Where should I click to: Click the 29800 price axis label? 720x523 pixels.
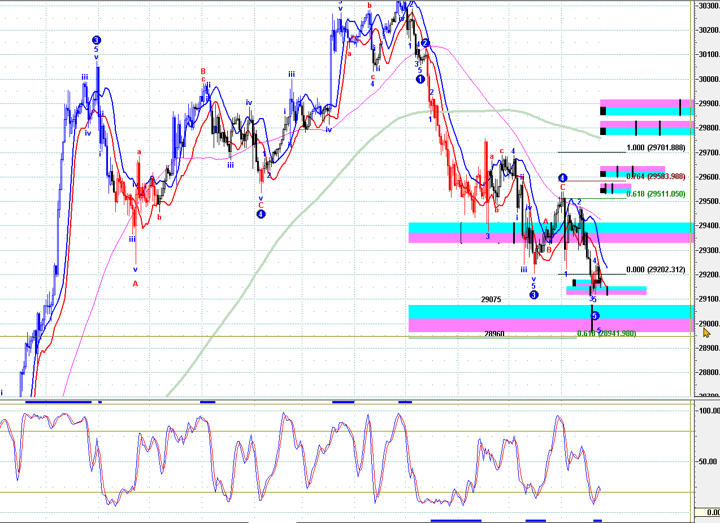click(709, 128)
